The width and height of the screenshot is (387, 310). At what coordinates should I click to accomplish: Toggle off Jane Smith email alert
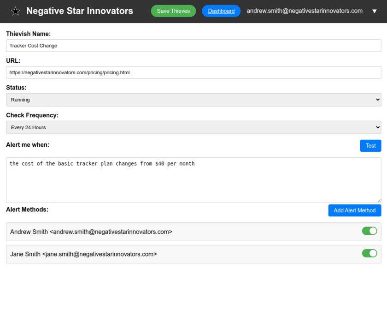(x=369, y=253)
